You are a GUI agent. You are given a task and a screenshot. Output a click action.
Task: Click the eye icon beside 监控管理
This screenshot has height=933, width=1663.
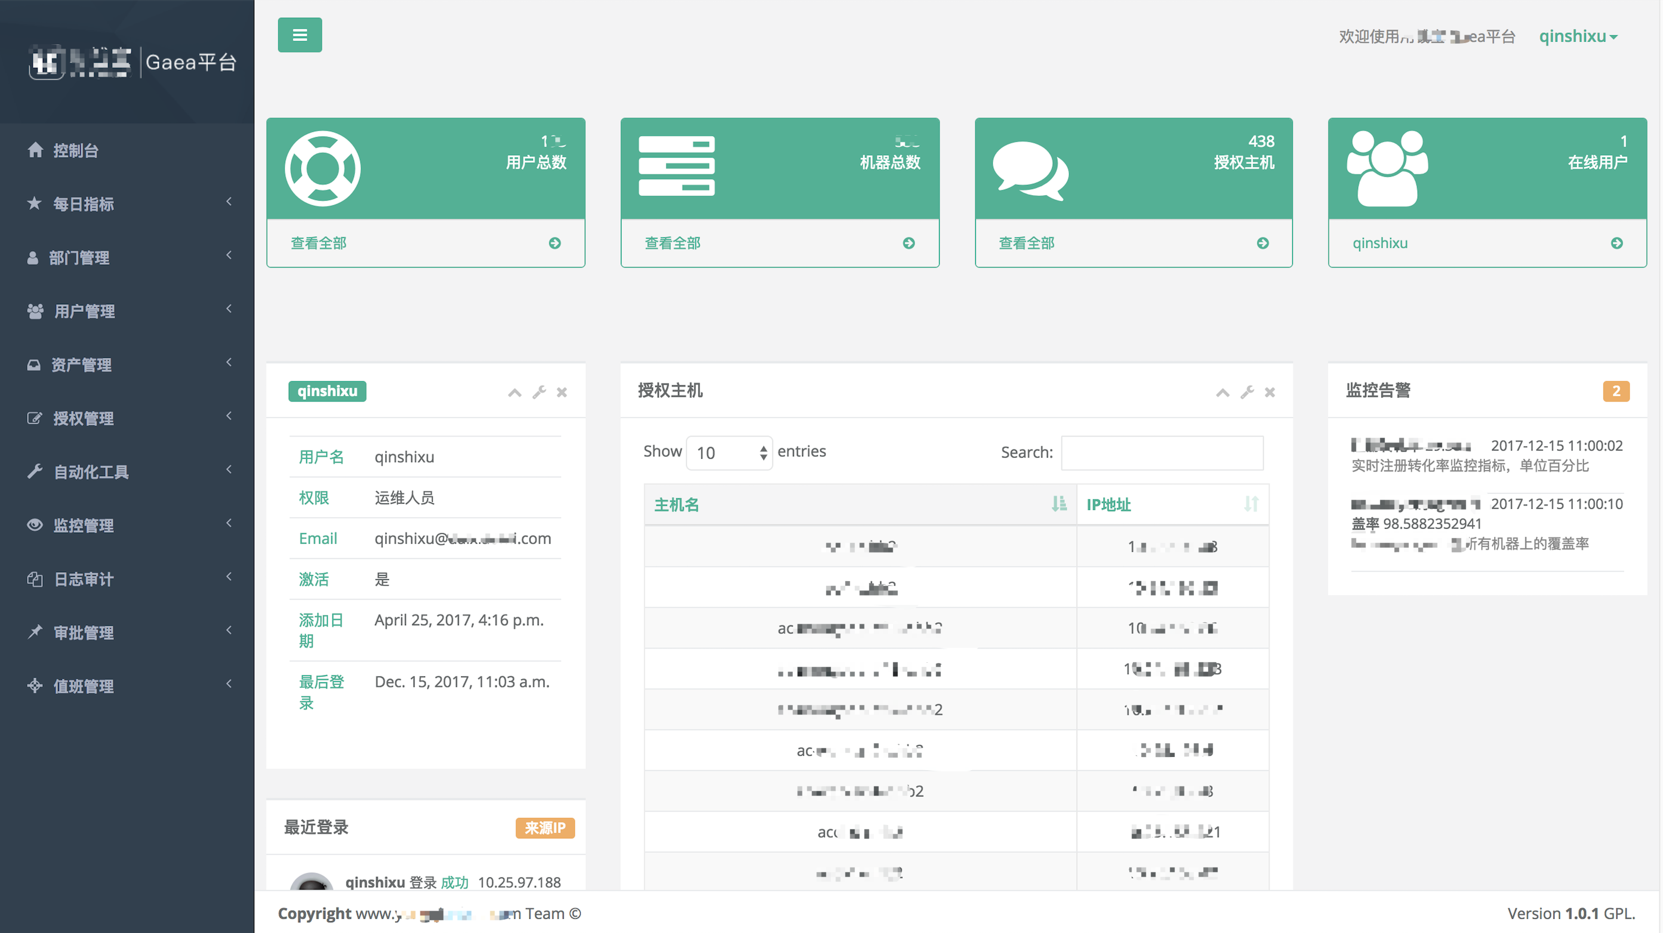click(35, 525)
